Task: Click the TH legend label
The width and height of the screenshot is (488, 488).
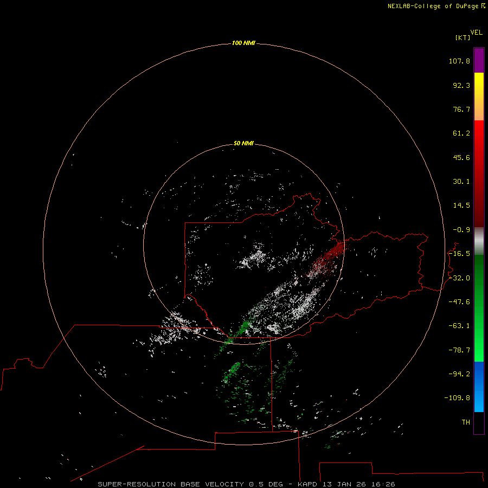Action: click(x=466, y=422)
